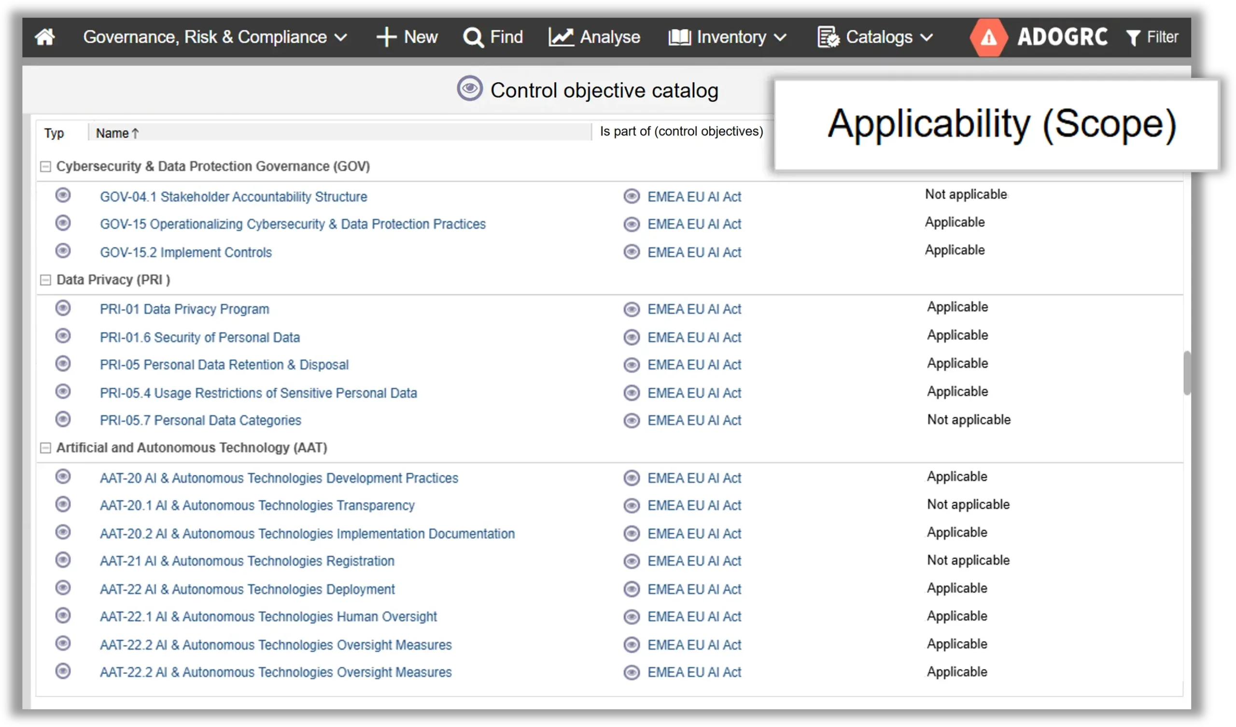Click the Filter funnel icon
The width and height of the screenshot is (1236, 727).
tap(1133, 38)
